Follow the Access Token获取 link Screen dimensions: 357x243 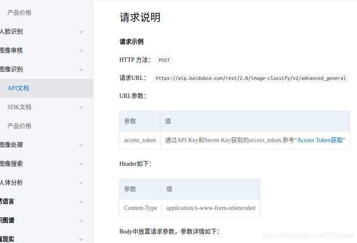(320, 140)
